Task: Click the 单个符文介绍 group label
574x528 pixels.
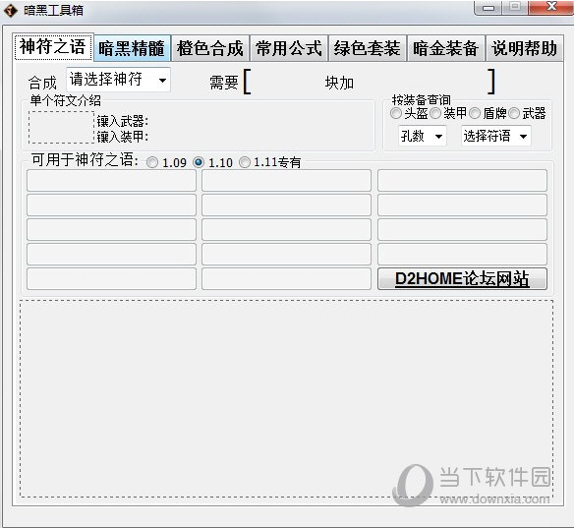Action: 66,100
